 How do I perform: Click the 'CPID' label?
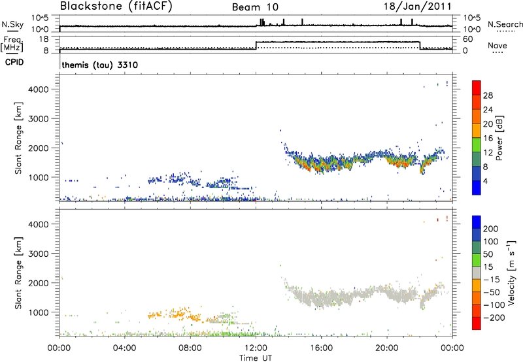tap(14, 62)
